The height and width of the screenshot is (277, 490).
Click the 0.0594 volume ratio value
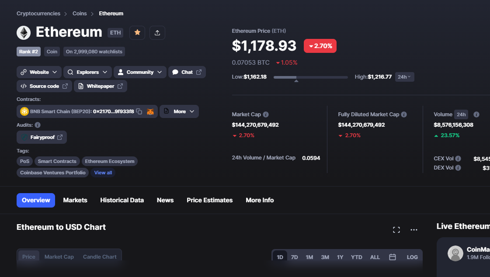[x=311, y=158]
